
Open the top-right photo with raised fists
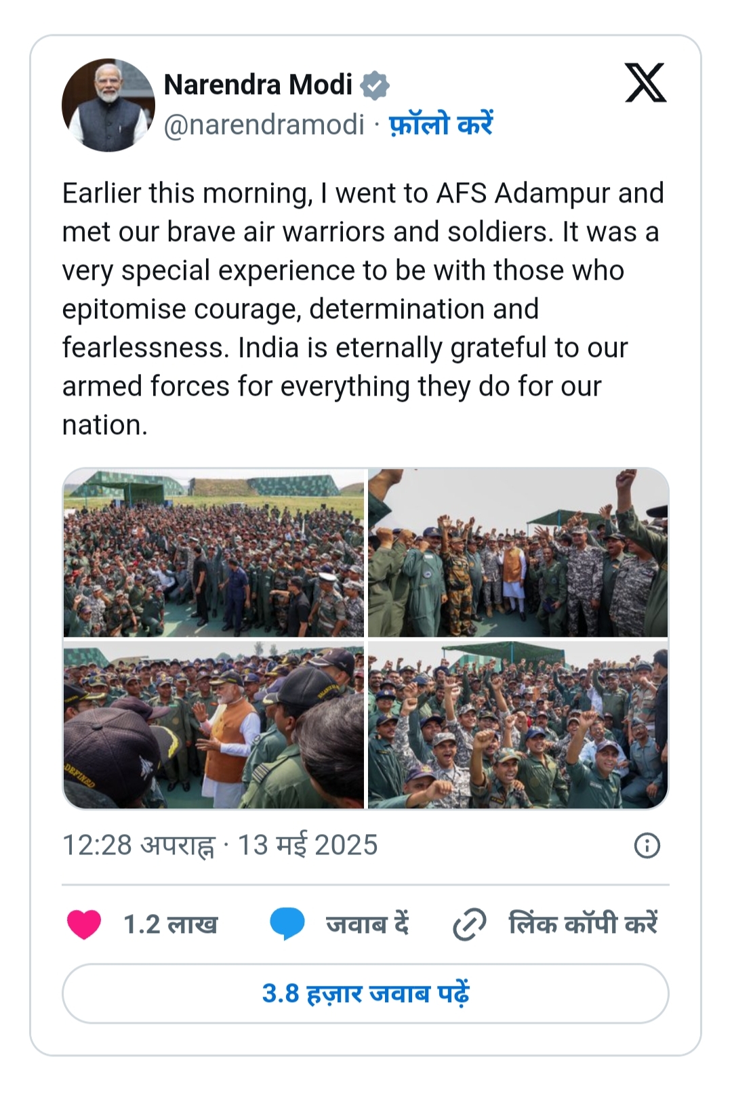[x=518, y=553]
